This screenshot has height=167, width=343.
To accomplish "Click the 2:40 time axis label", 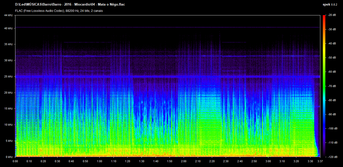I will (240, 161).
